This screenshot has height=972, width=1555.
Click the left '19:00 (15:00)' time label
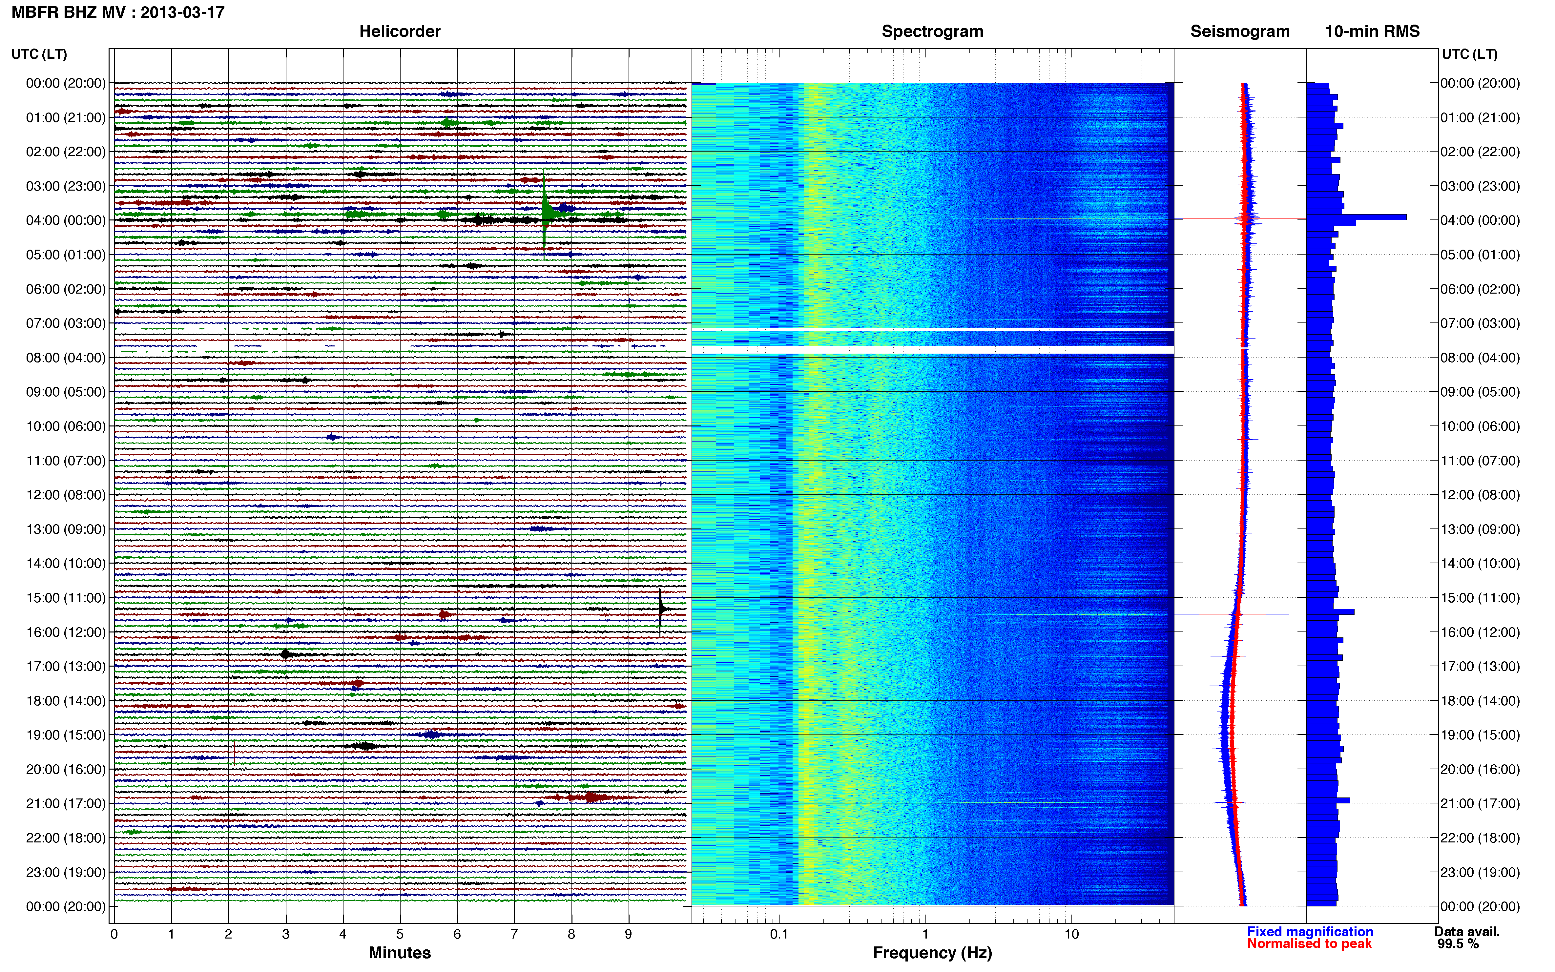point(66,735)
